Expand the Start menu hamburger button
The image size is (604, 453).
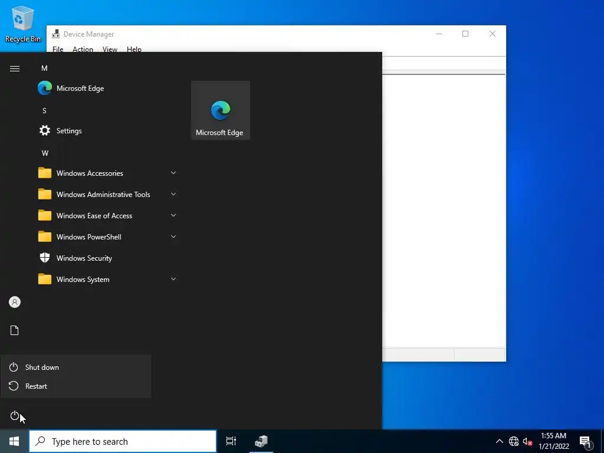pyautogui.click(x=15, y=68)
